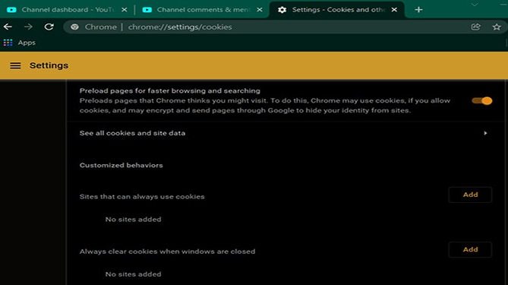Bookmark this page with the star icon
The width and height of the screenshot is (508, 285).
coord(497,27)
